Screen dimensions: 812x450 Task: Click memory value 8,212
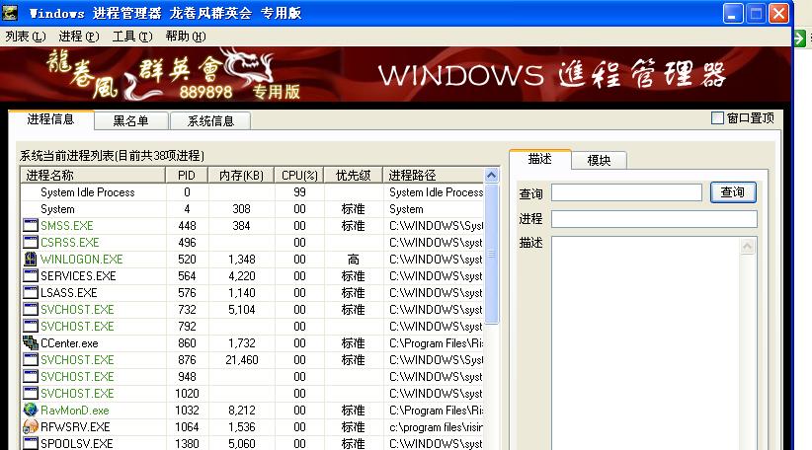pos(241,411)
